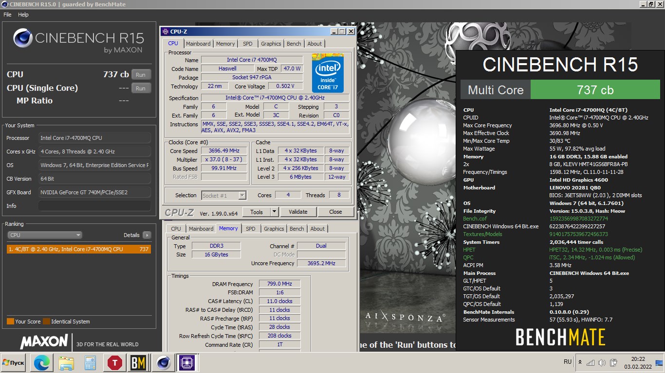The height and width of the screenshot is (373, 665).
Task: Open Mainboard tab in CPU-Z memory timings window
Action: click(x=201, y=229)
